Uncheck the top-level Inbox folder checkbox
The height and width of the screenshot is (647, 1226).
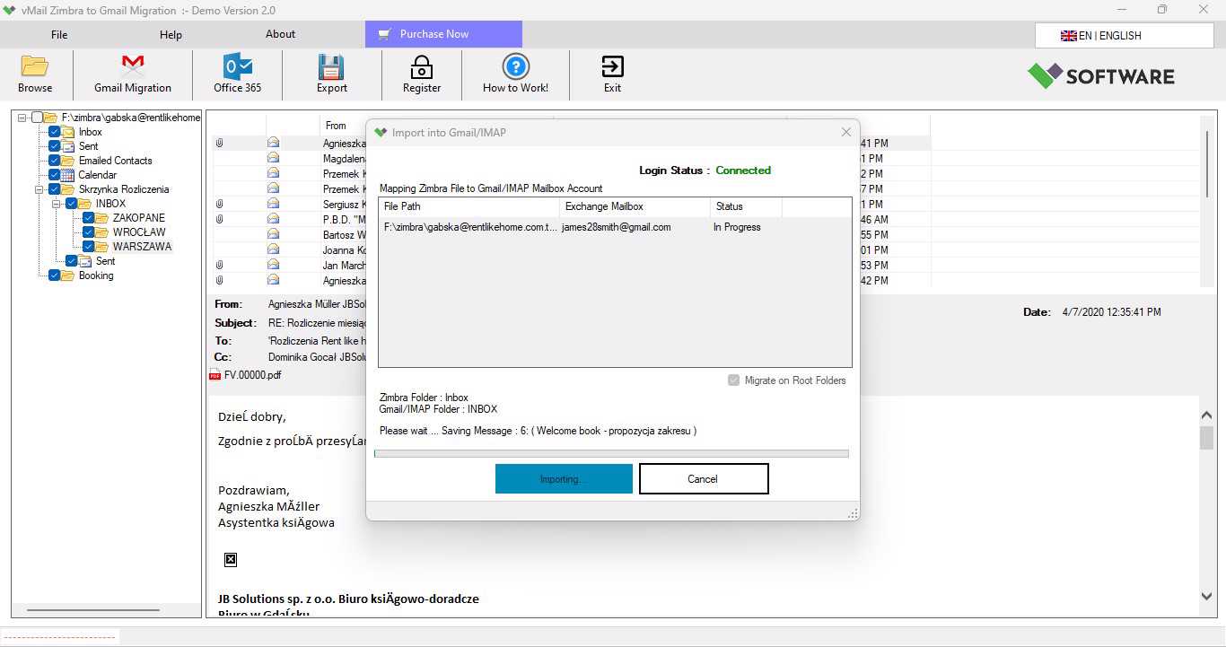[55, 132]
